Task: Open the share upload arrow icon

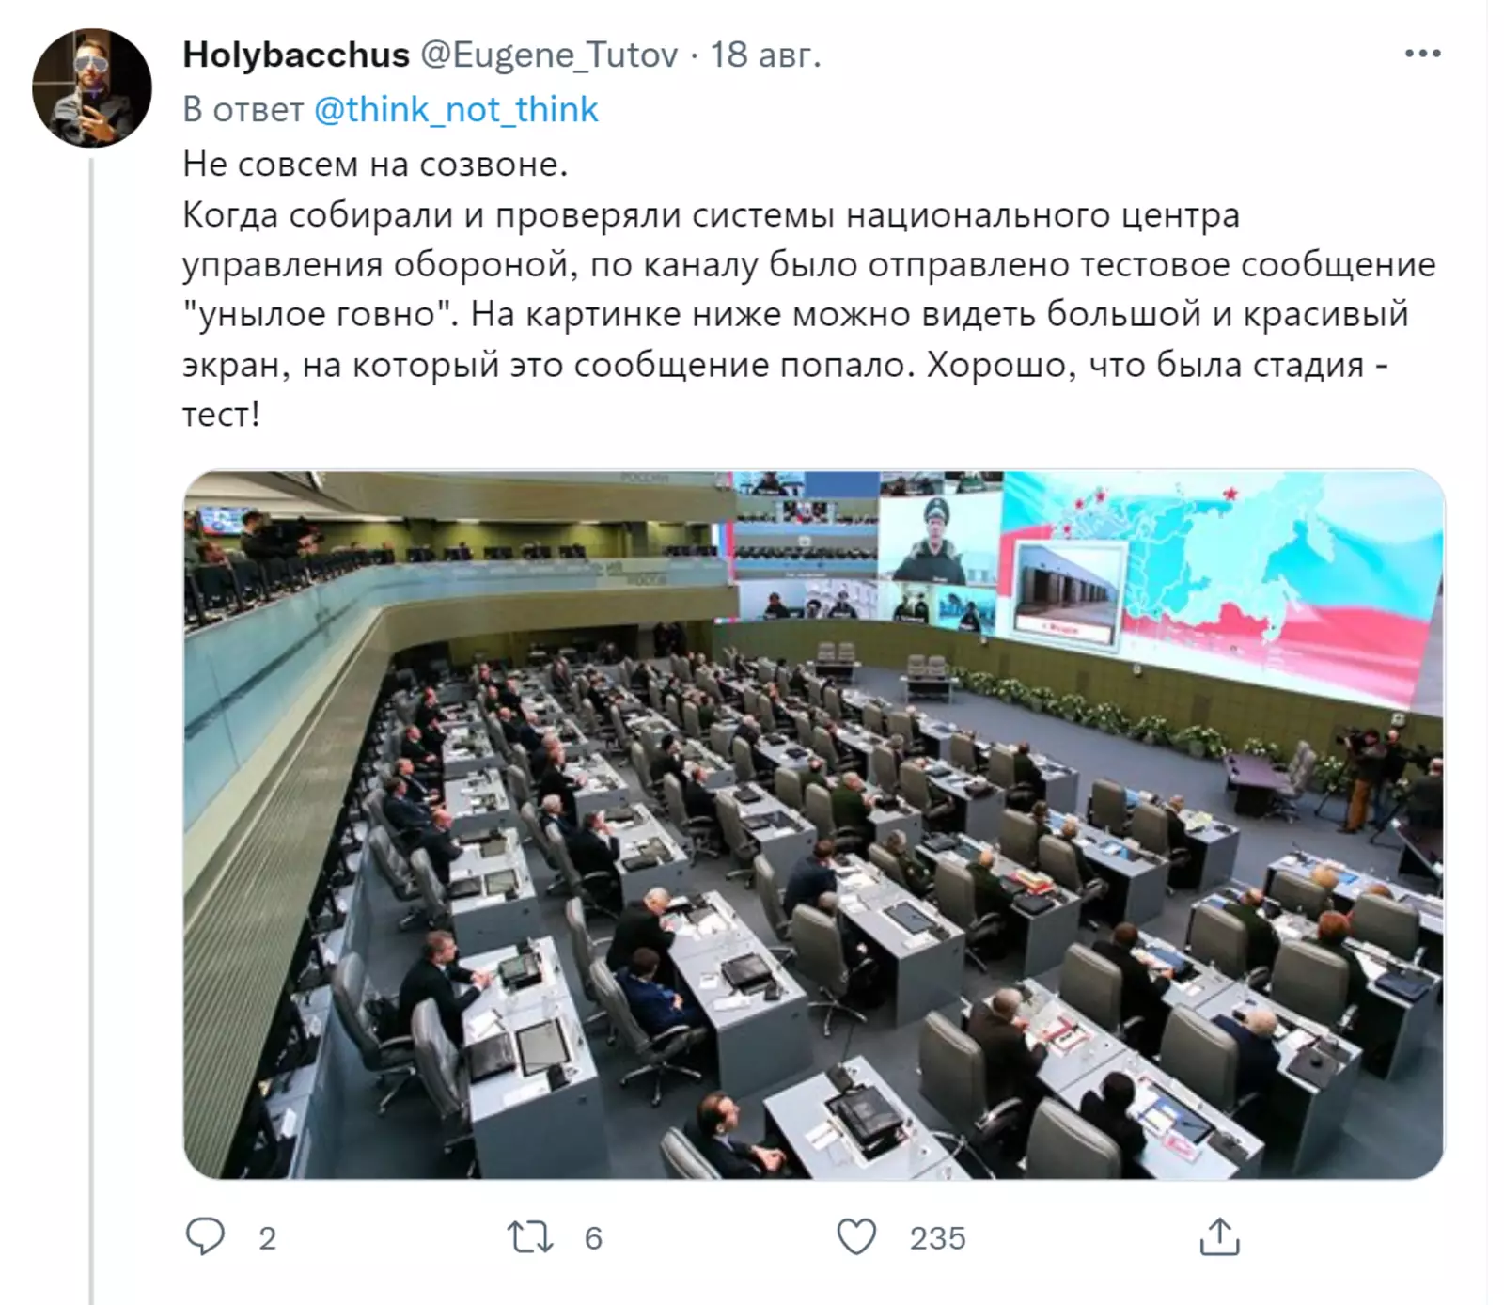Action: pyautogui.click(x=1219, y=1236)
